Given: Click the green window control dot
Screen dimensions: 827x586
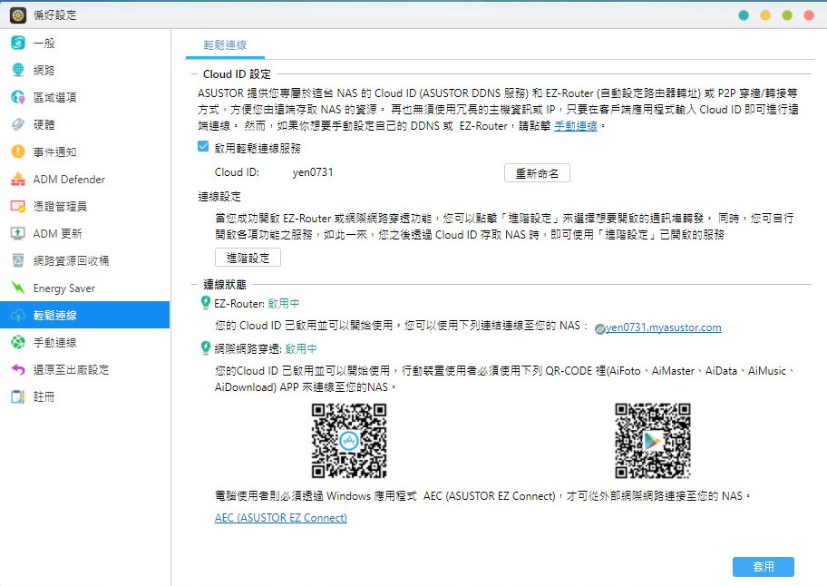Looking at the screenshot, I should [x=787, y=15].
